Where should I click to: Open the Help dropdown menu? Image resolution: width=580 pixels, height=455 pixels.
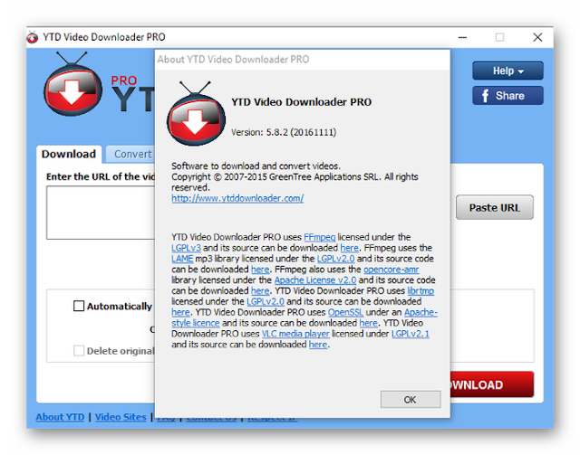click(x=507, y=71)
